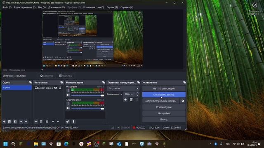Remove selected scene using trash icon in Сцены
The image size is (264, 148).
(x=9, y=122)
